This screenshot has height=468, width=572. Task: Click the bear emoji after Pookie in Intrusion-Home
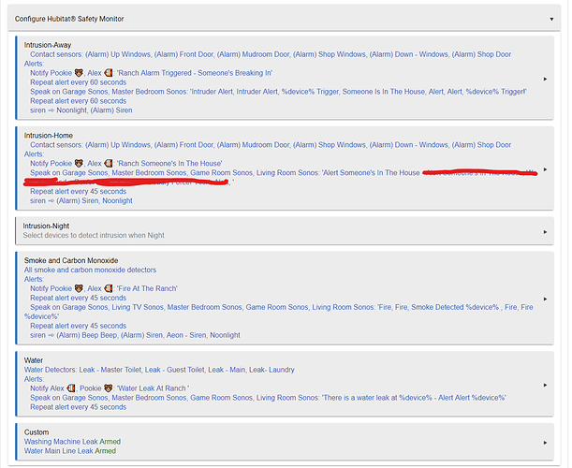point(79,164)
